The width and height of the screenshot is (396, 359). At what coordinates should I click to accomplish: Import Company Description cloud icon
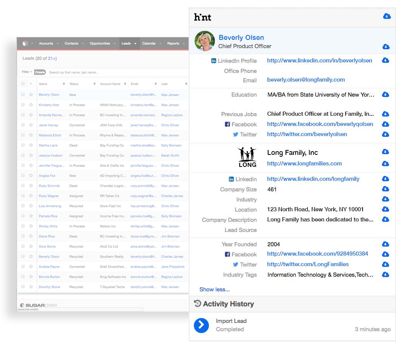[x=385, y=219]
